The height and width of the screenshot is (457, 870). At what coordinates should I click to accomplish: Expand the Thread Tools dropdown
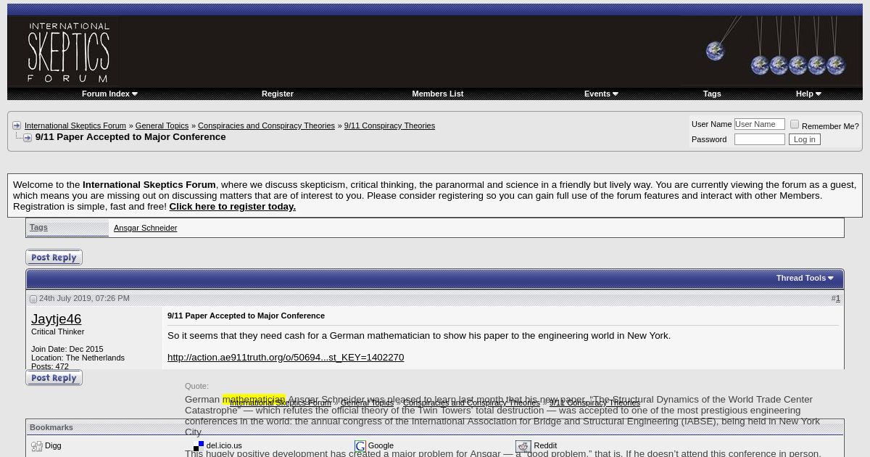[x=805, y=278]
